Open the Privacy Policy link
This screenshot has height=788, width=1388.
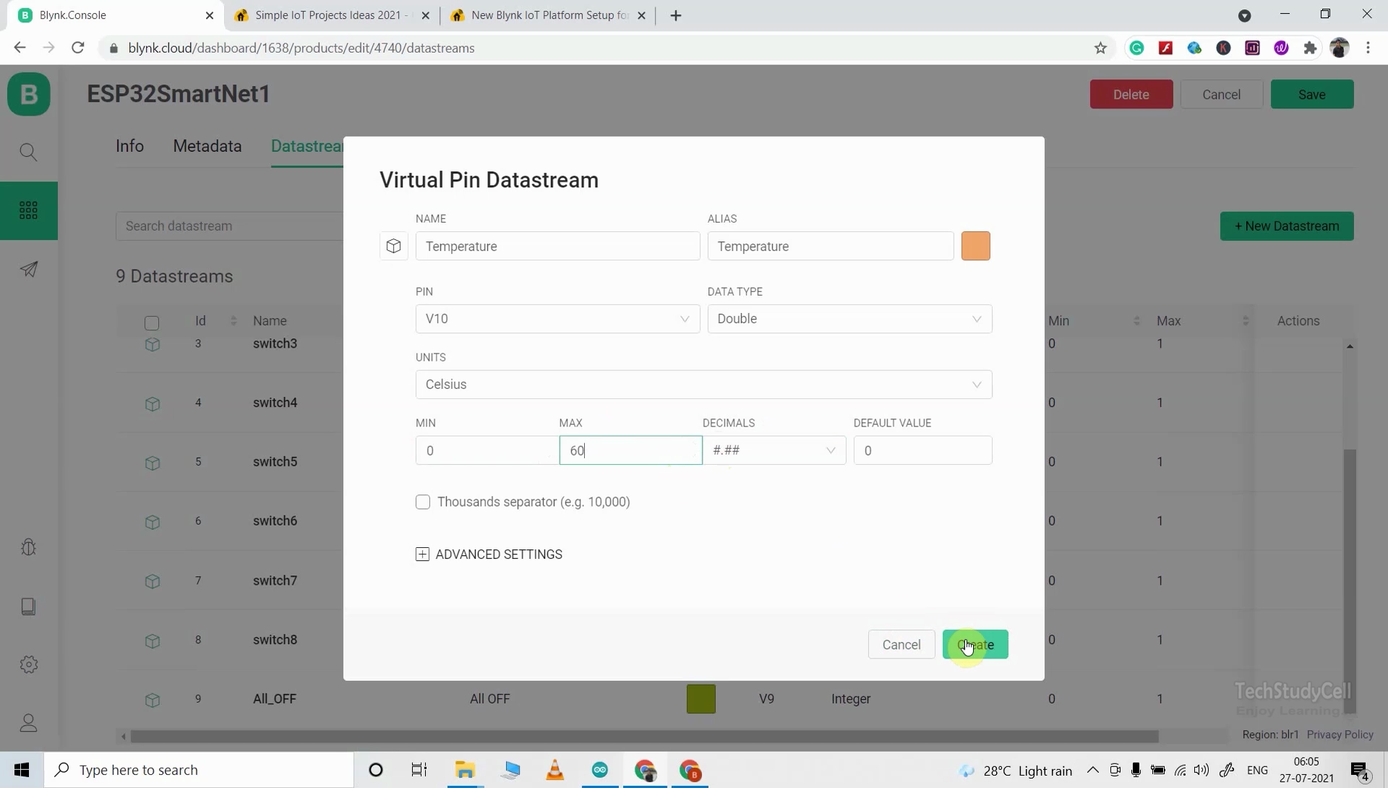[x=1341, y=735]
